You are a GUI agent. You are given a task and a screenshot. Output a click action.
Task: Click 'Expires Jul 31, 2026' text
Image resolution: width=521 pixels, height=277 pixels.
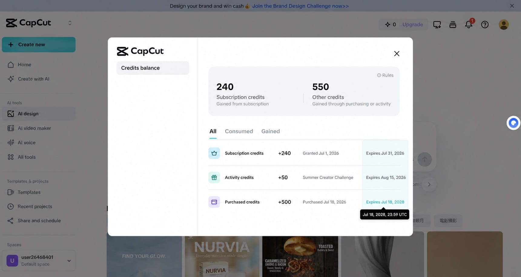point(385,153)
